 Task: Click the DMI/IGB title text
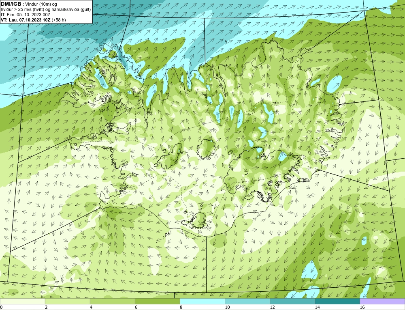pos(11,4)
